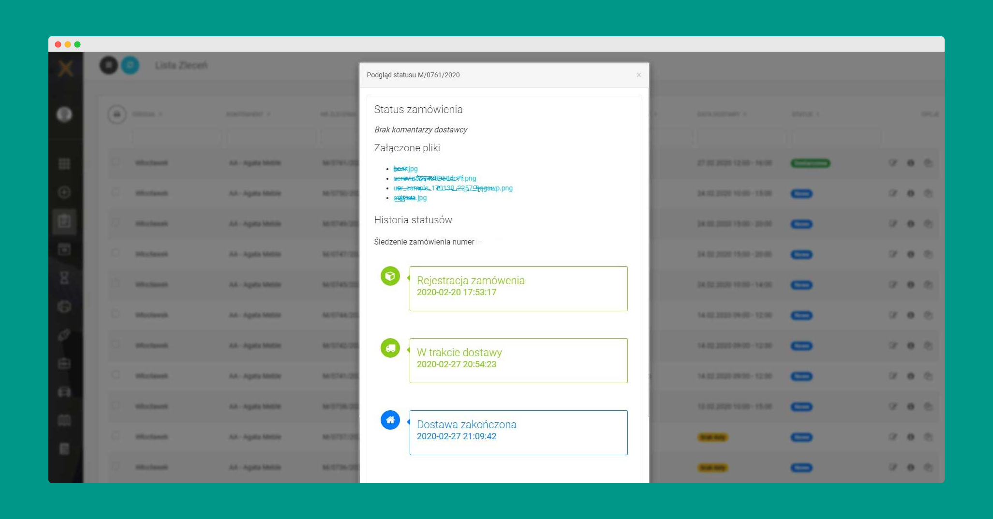Tick the checkbox for order M/0761

pyautogui.click(x=116, y=162)
